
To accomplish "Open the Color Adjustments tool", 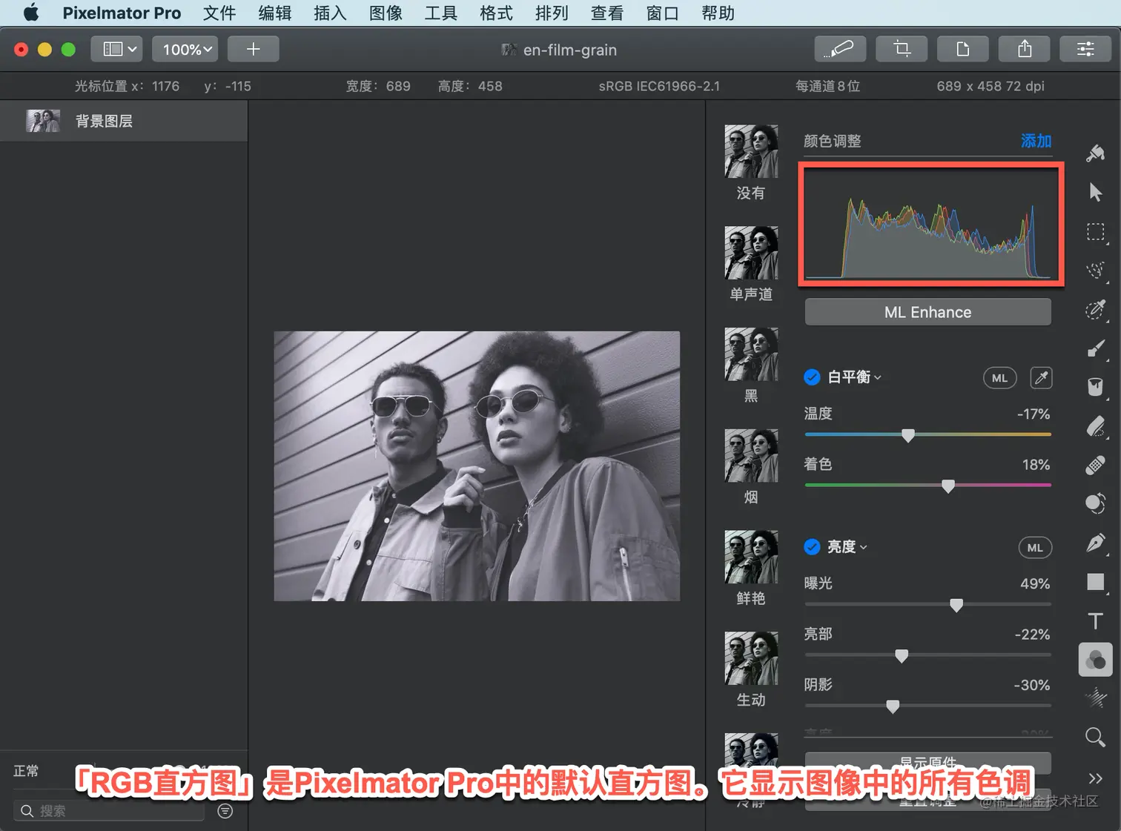I will point(1095,659).
